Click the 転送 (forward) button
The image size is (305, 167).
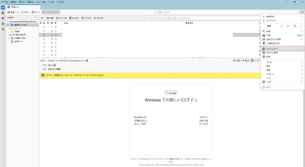[x=245, y=60]
